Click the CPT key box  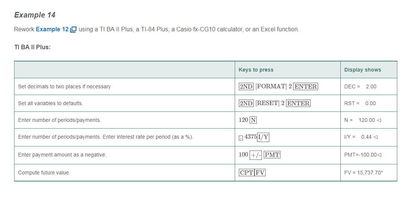tap(247, 173)
